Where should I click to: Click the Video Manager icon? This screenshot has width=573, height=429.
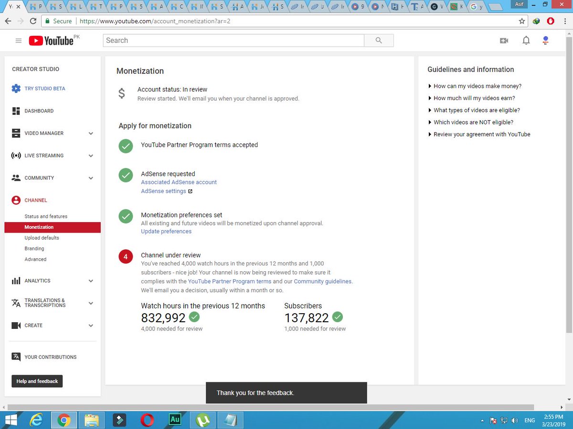tap(16, 133)
